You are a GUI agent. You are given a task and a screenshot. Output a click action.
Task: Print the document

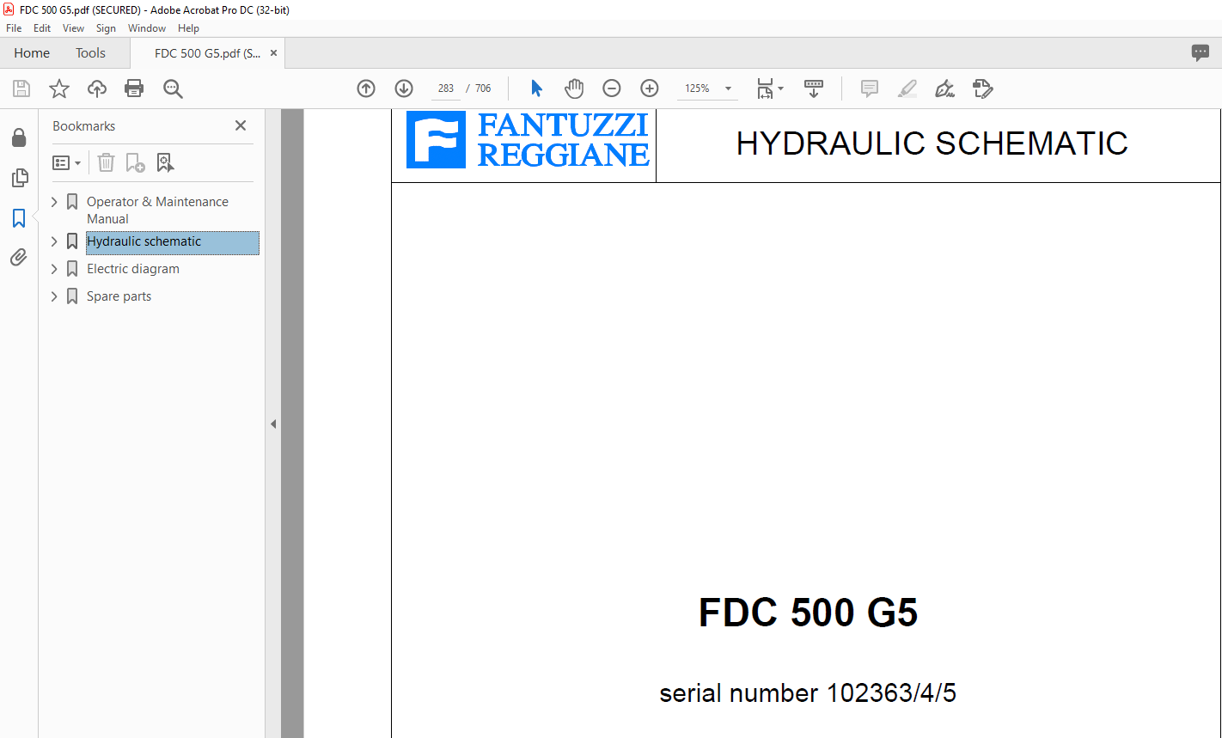click(134, 88)
